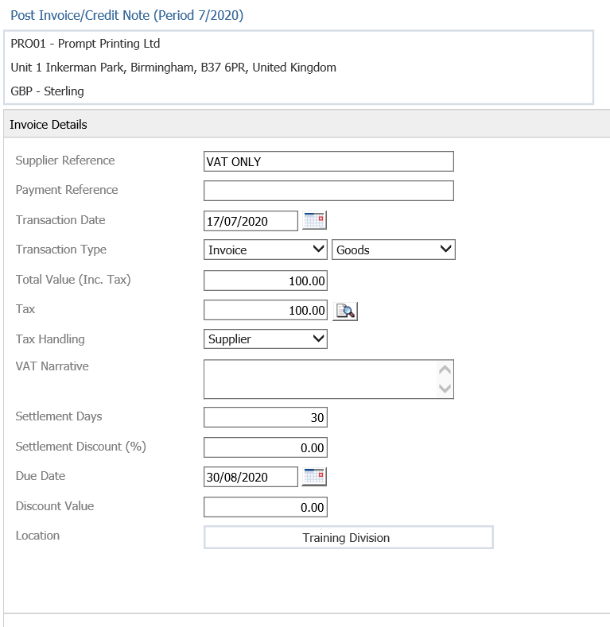Click the Post Invoice/Credit Note title

tap(127, 15)
